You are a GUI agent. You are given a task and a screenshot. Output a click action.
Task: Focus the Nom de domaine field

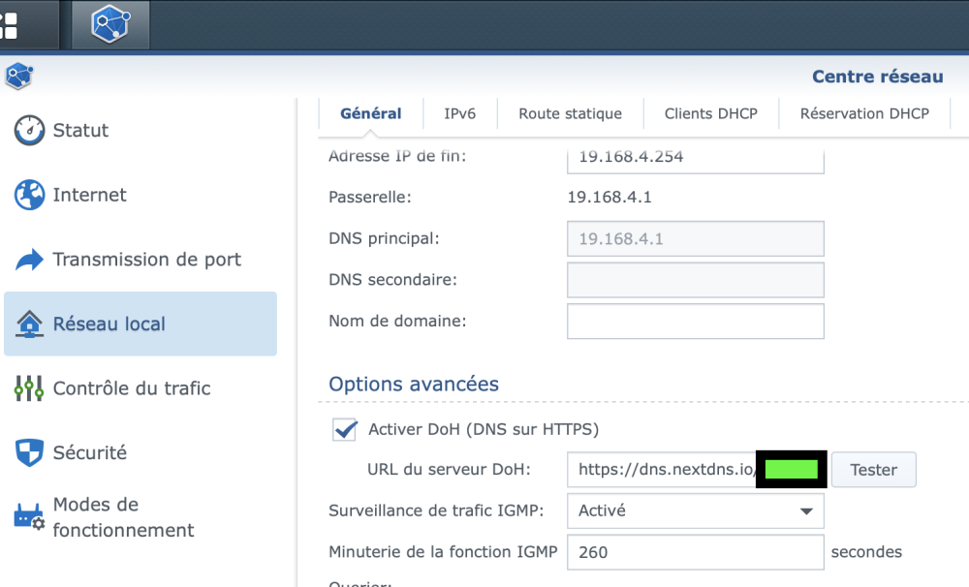(695, 322)
